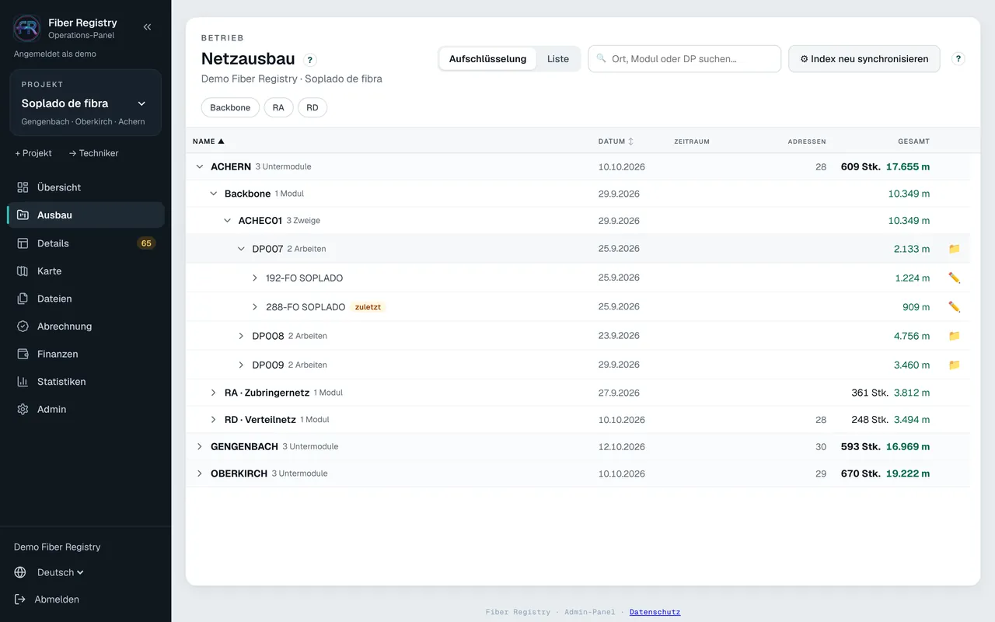Collapse the ACHERN row
995x622 pixels.
200,166
